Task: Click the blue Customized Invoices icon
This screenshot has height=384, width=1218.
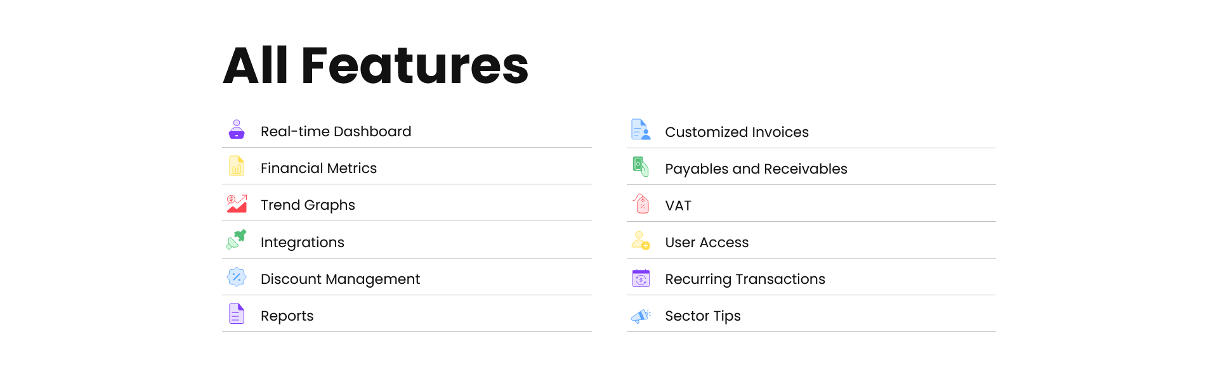Action: tap(641, 129)
